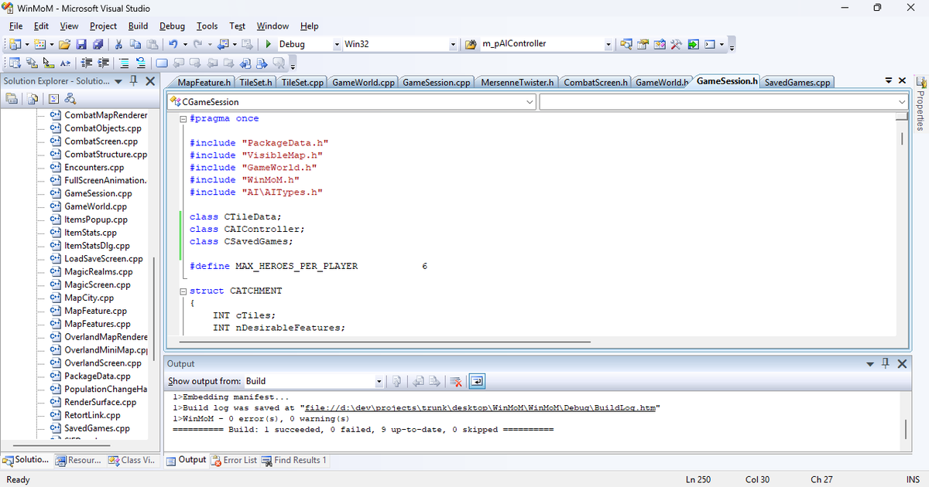Open the BuildLog.htm file link
The image size is (929, 487).
(479, 407)
